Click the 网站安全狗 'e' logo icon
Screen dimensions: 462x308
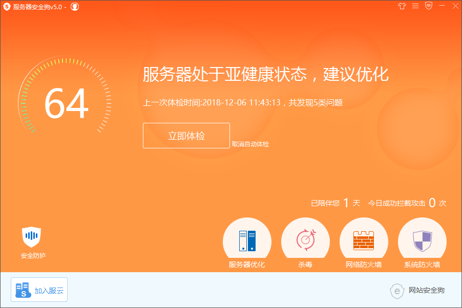[397, 292]
